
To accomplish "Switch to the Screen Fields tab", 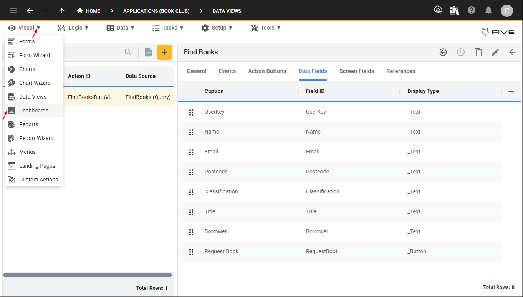I will [356, 71].
